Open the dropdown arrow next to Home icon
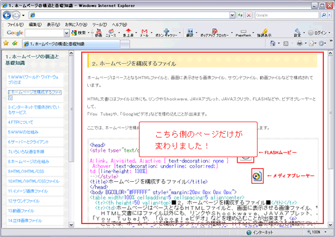 point(279,44)
